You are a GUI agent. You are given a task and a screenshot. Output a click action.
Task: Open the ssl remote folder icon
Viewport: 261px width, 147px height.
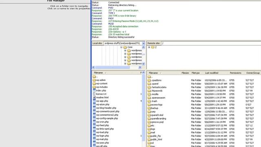coord(149,143)
